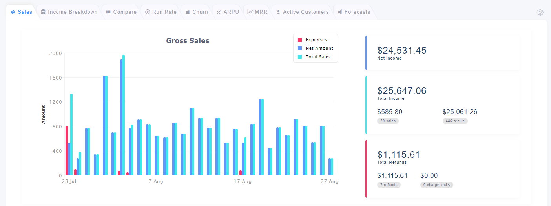
Task: Click the Amount y-axis title
Action: 44,114
